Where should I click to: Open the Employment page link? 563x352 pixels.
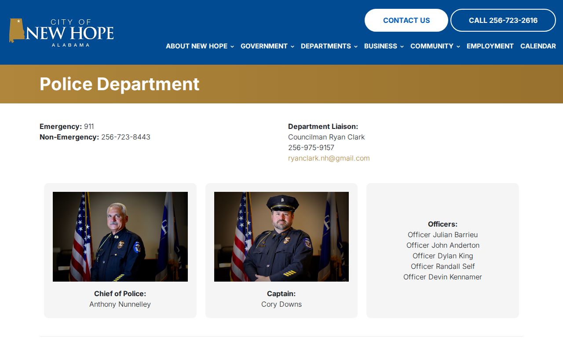[490, 46]
